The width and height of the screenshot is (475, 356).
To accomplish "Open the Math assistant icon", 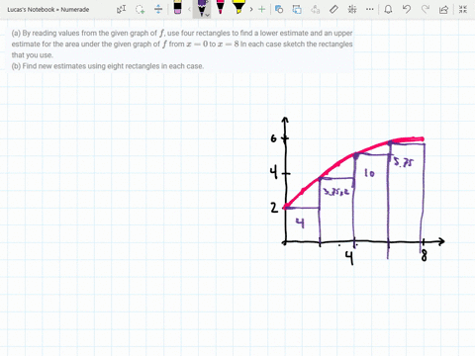I will (x=352, y=9).
